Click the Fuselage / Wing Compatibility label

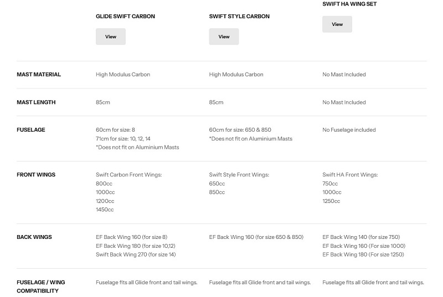40,286
